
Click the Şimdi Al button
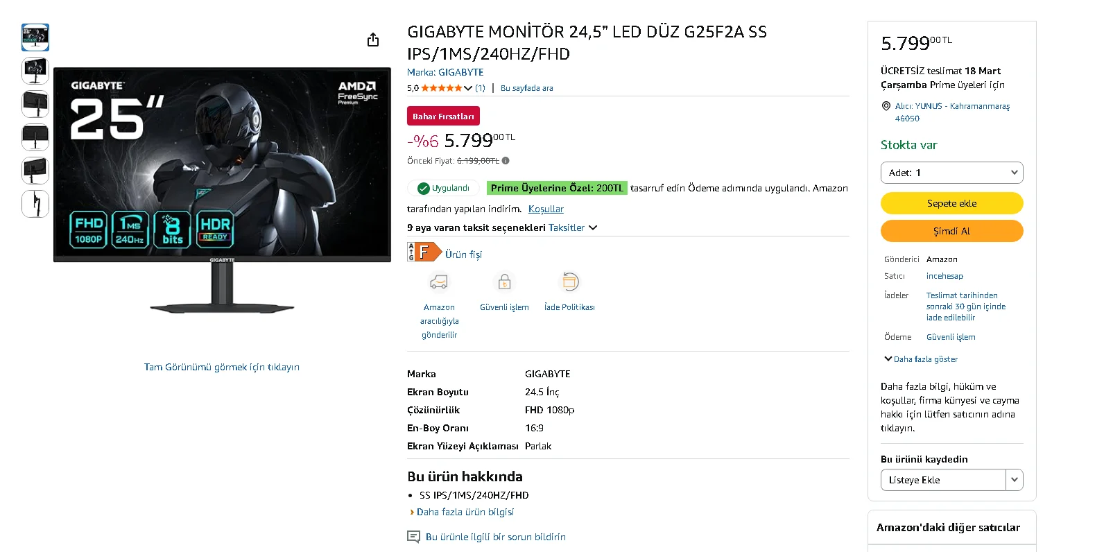click(951, 231)
